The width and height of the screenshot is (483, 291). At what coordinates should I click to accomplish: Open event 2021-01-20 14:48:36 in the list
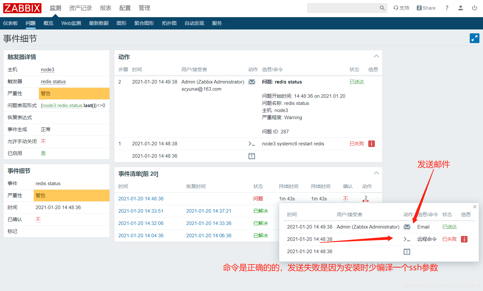click(141, 199)
